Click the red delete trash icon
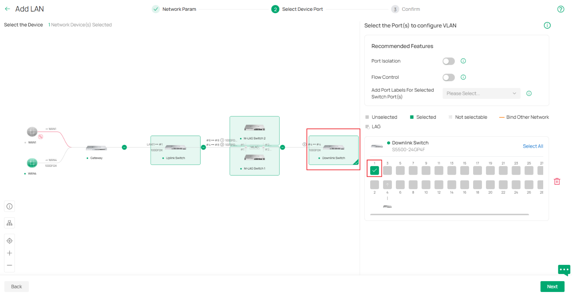Image resolution: width=572 pixels, height=296 pixels. [557, 181]
